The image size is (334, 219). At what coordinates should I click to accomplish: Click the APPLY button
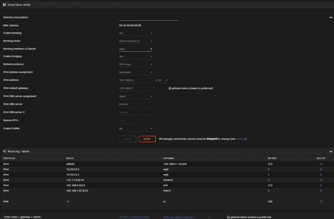coord(128,139)
